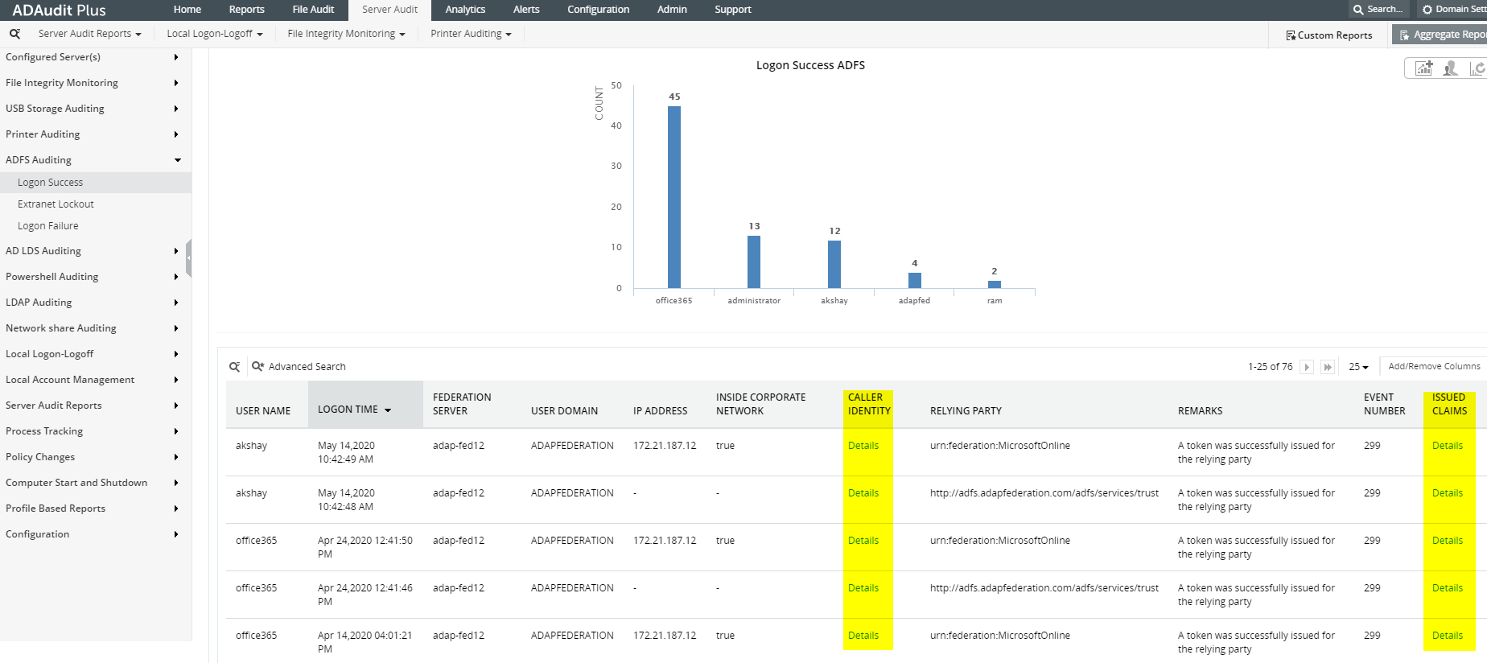Switch to the Analytics tab
This screenshot has width=1487, height=663.
click(465, 10)
